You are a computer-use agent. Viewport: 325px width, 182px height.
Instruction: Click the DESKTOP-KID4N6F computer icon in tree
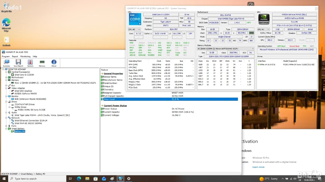(x=6, y=69)
